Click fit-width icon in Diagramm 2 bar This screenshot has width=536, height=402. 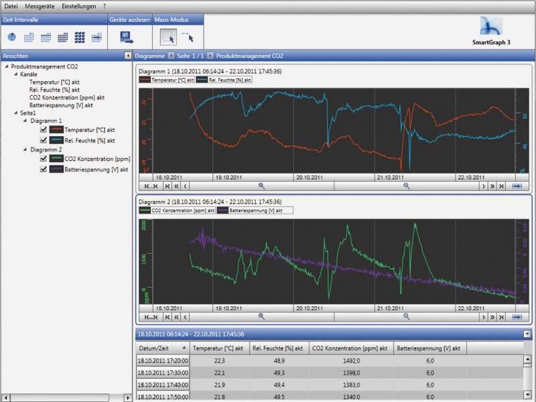pyautogui.click(x=517, y=317)
